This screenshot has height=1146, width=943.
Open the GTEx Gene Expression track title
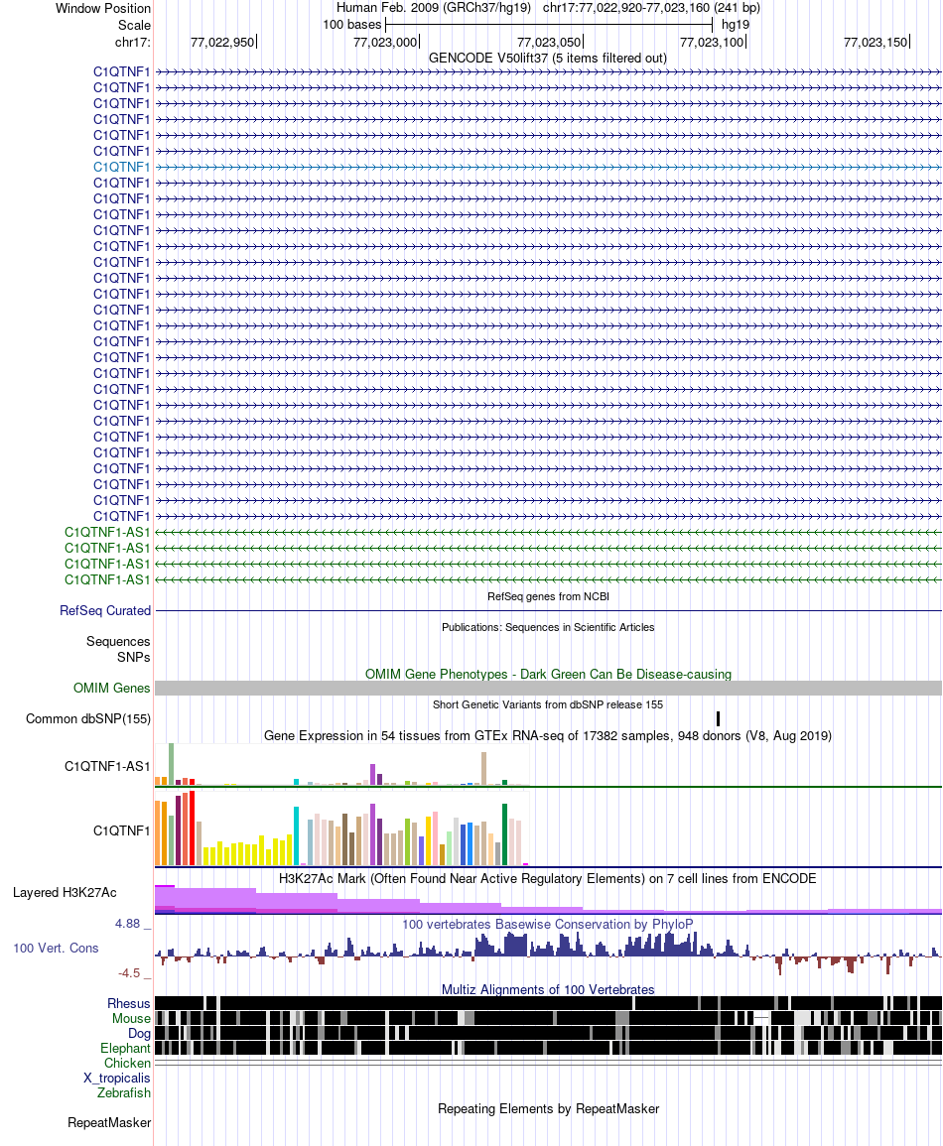point(548,735)
